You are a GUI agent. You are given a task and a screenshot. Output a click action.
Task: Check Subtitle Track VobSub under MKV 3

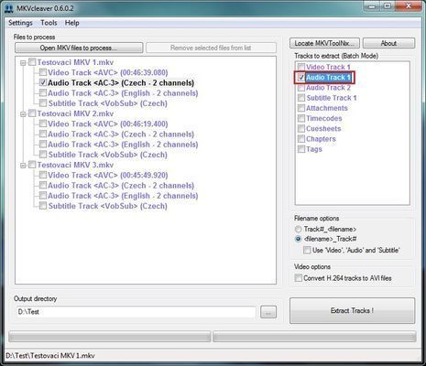coord(43,206)
